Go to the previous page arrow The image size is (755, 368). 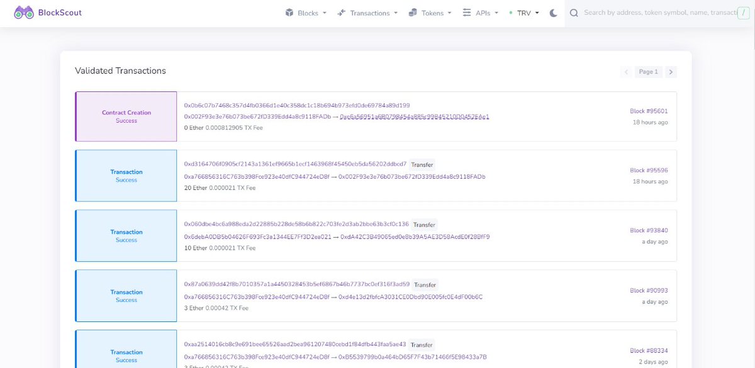coord(626,72)
